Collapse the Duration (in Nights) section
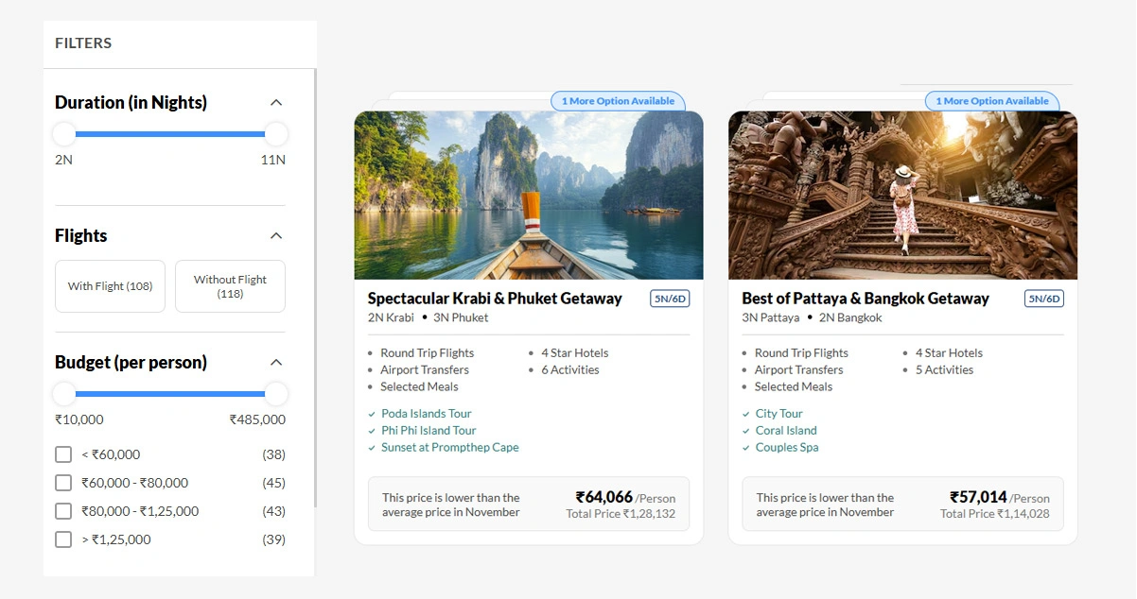Viewport: 1137px width, 599px height. pos(275,102)
